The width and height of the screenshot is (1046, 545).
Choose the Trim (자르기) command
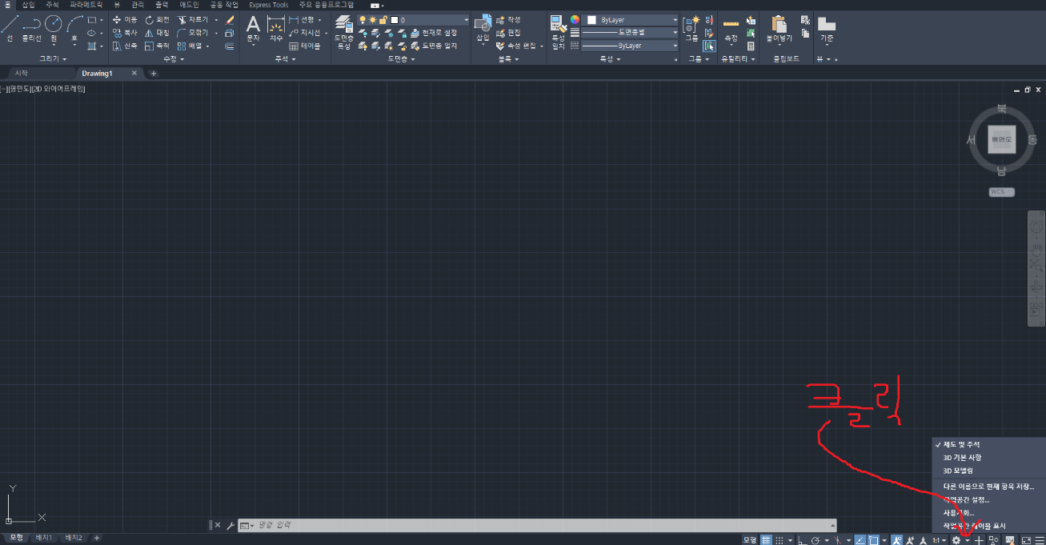[193, 19]
